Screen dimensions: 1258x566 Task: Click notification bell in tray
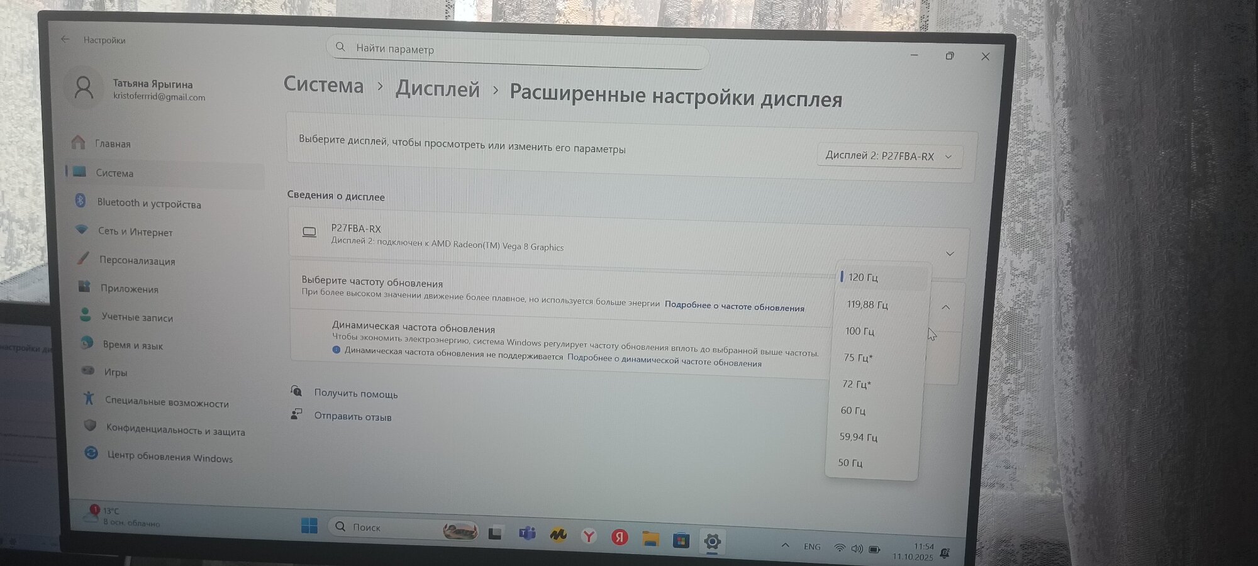pyautogui.click(x=945, y=553)
